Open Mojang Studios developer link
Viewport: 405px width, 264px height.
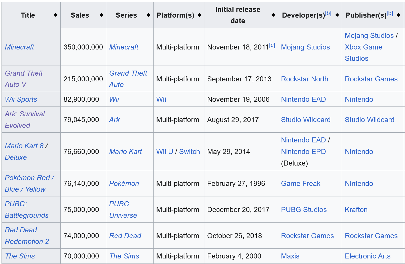[x=305, y=47]
